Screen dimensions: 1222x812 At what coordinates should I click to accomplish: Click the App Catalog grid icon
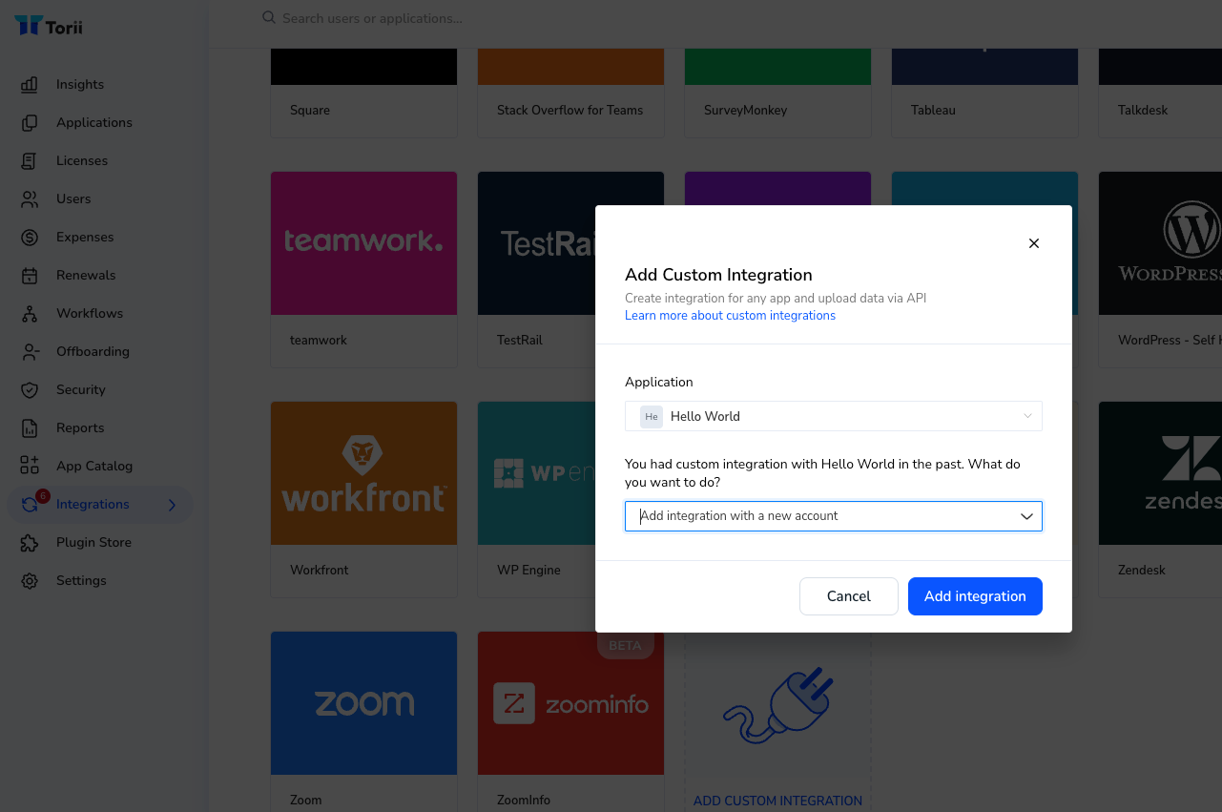(30, 466)
